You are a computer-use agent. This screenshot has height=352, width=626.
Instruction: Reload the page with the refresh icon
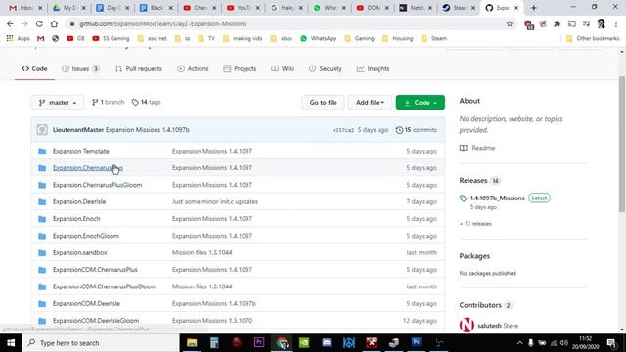point(39,23)
